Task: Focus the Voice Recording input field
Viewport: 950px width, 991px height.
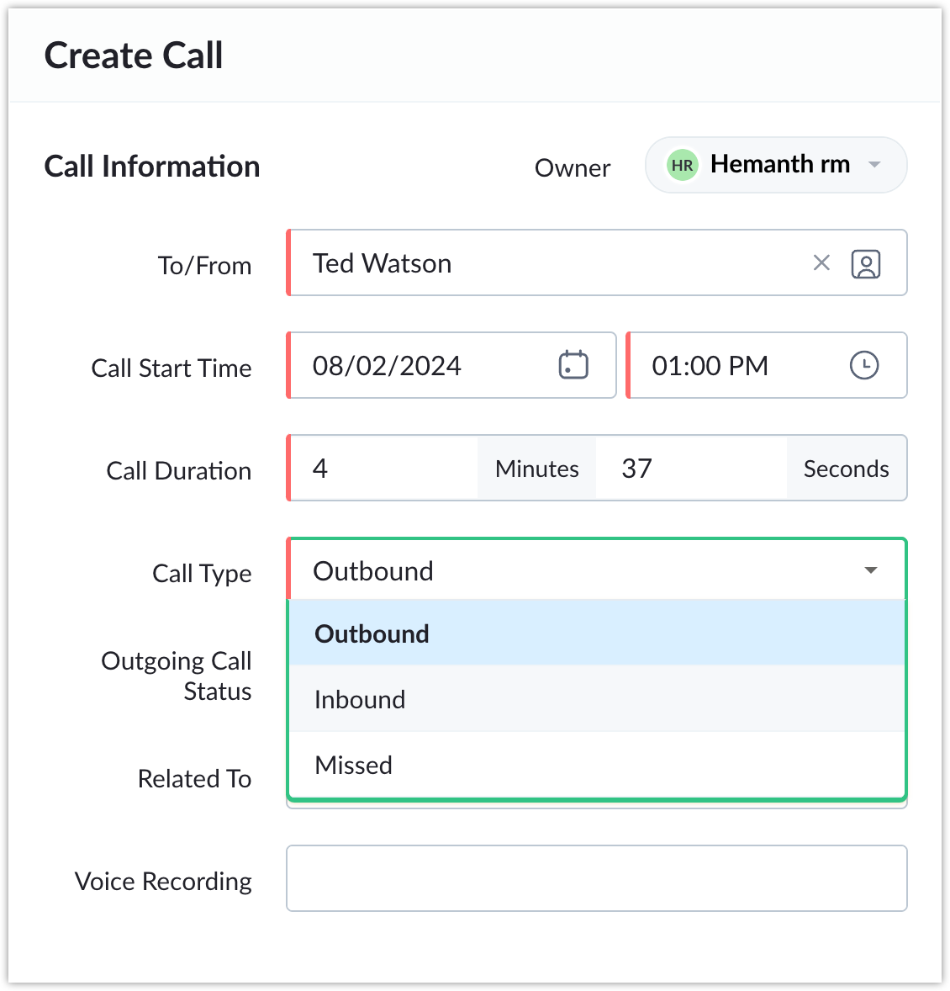Action: [597, 878]
